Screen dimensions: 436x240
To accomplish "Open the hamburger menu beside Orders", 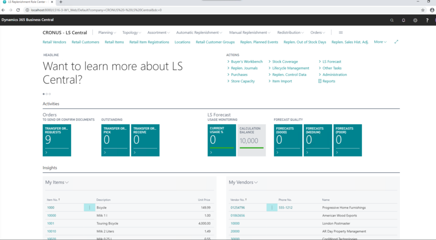I will [341, 32].
